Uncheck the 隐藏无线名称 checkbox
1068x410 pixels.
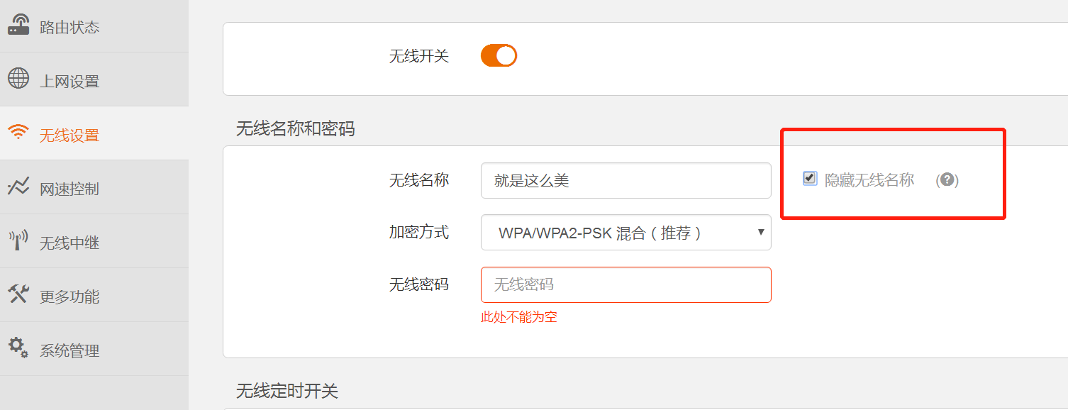point(810,178)
